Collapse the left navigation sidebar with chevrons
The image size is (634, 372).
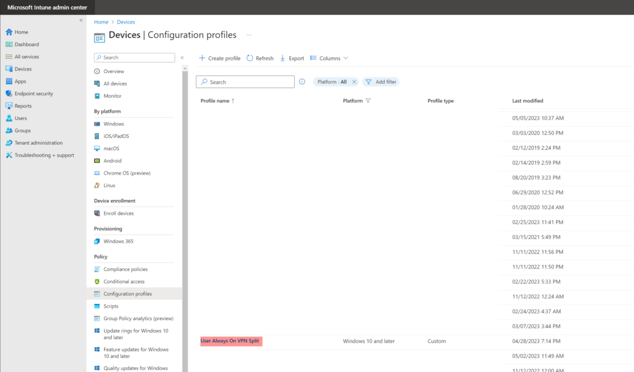pos(81,20)
